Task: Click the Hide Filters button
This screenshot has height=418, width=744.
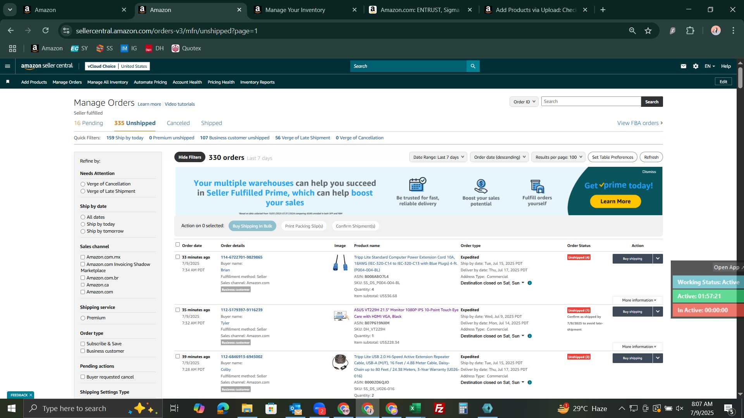Action: pyautogui.click(x=189, y=157)
